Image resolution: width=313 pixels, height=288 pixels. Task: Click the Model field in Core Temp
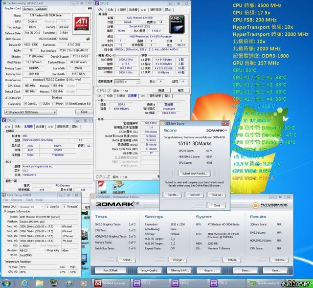click(49, 217)
